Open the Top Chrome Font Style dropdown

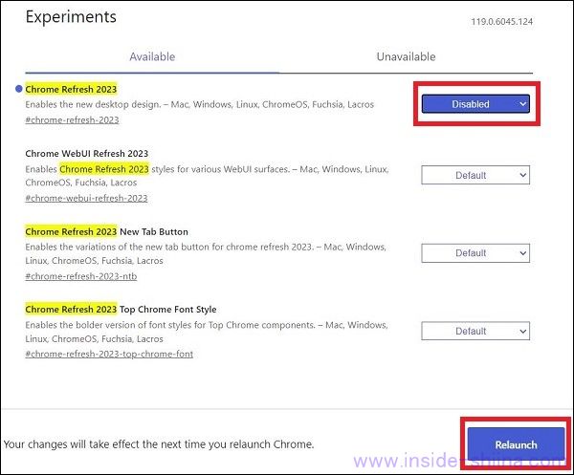coord(475,331)
